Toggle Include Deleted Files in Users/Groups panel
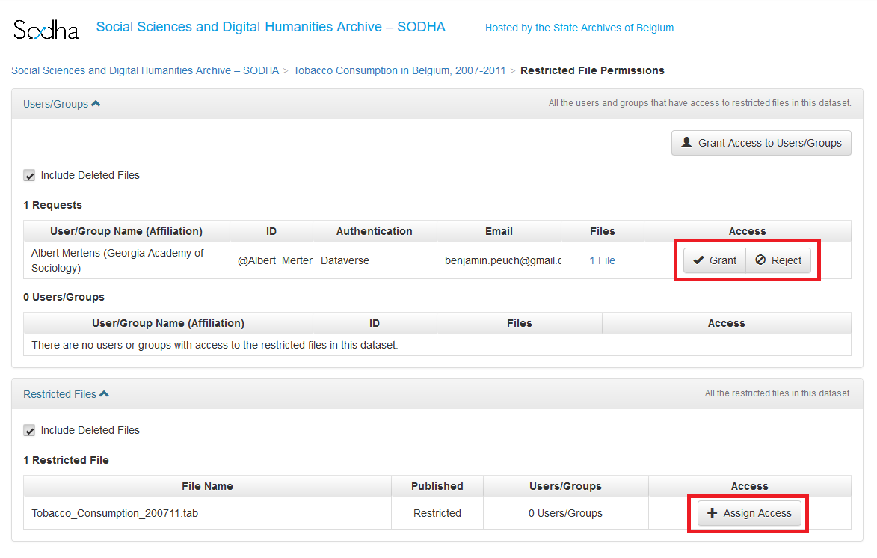The height and width of the screenshot is (558, 877). (30, 176)
